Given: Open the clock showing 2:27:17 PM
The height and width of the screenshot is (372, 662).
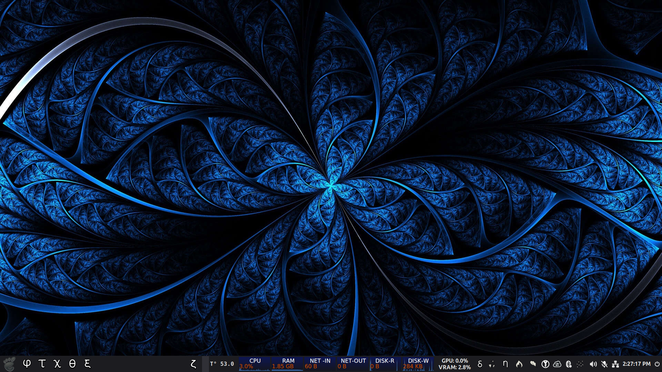Looking at the screenshot, I should (x=636, y=364).
